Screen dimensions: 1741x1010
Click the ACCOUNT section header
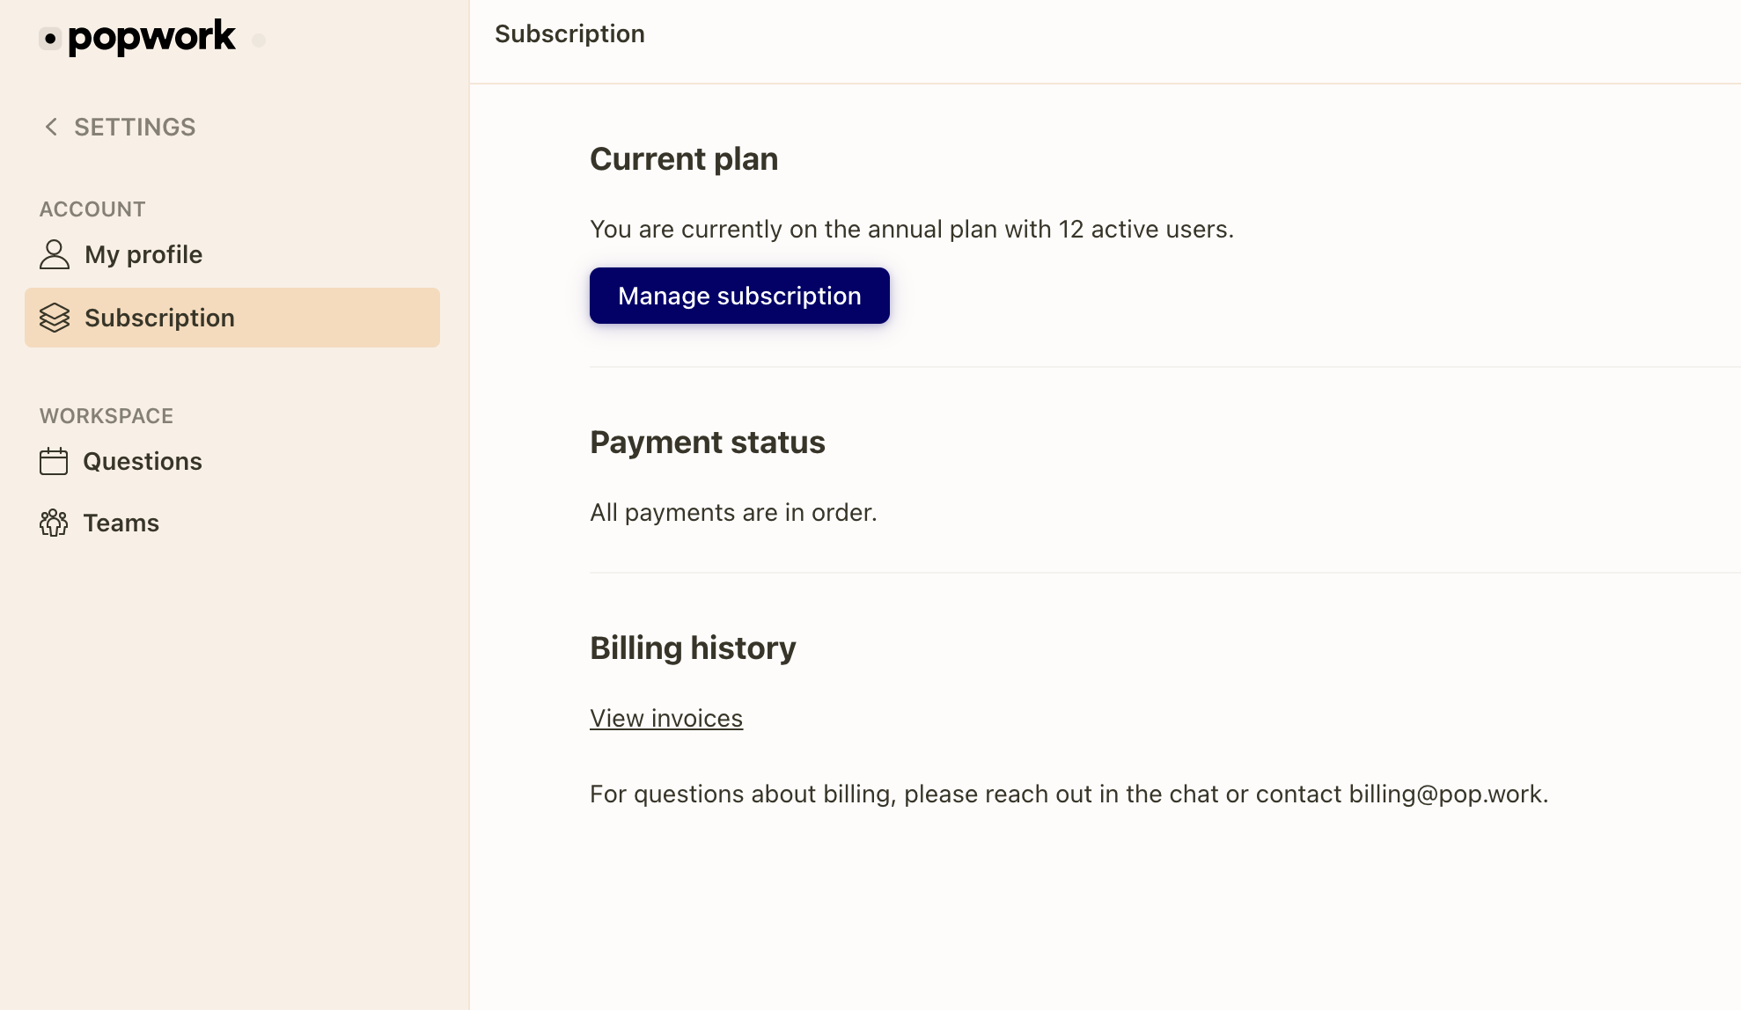[x=92, y=209]
